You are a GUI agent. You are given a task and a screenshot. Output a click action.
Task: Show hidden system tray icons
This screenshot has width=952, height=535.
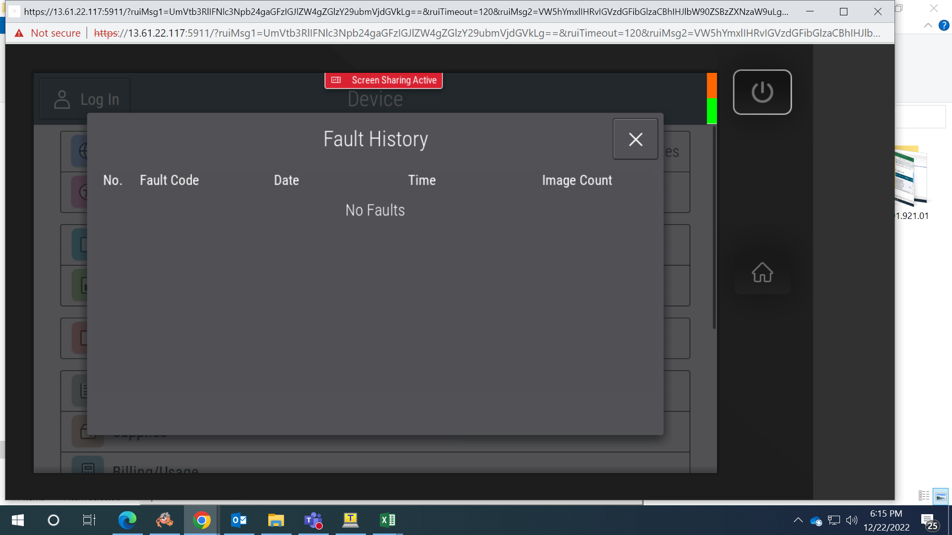click(x=798, y=520)
